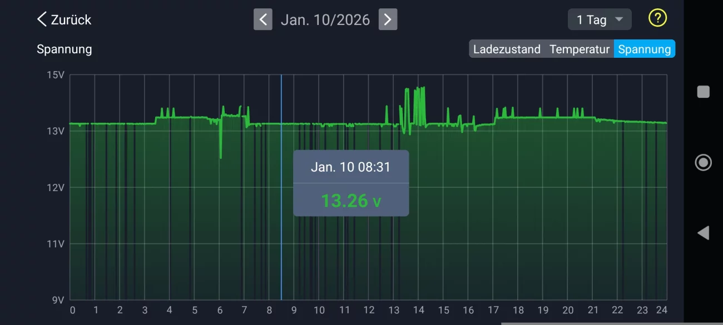Select the highest voltage spike near hour 14

423,88
